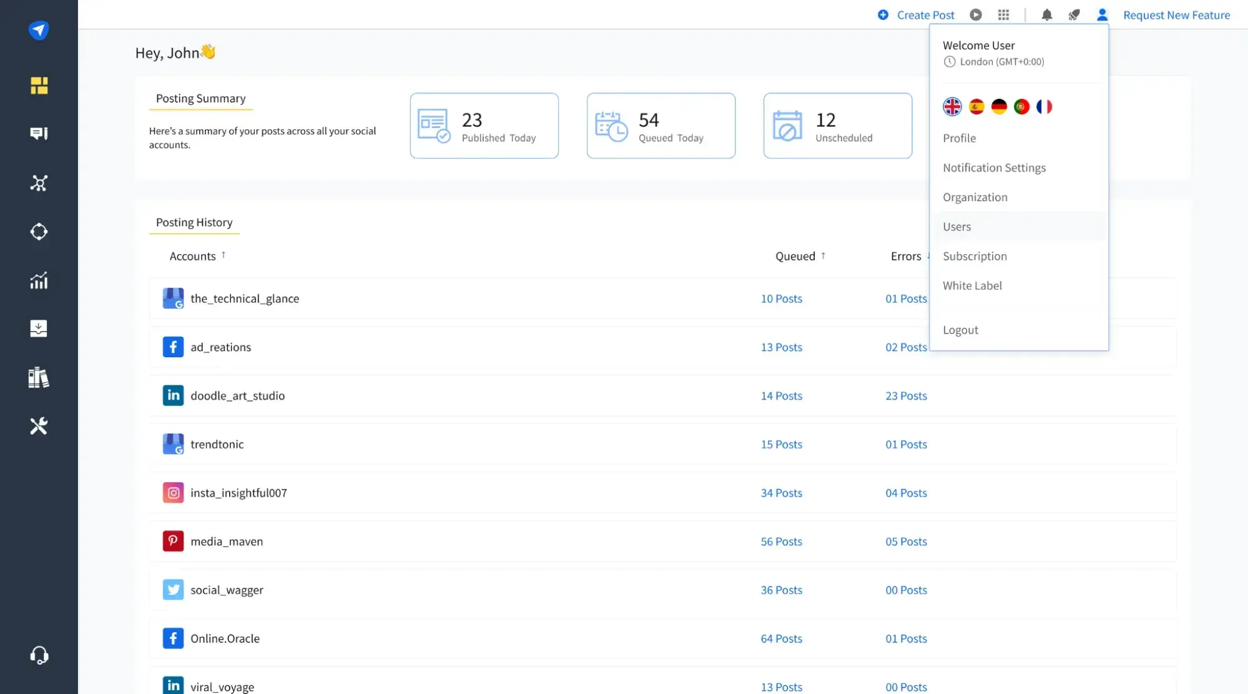Open the targeting tool icon below connections

[x=39, y=231]
